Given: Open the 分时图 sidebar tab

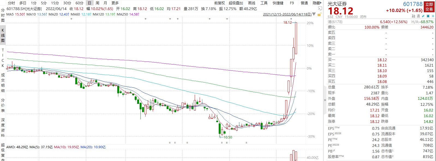Looking at the screenshot, I should 3,15.
